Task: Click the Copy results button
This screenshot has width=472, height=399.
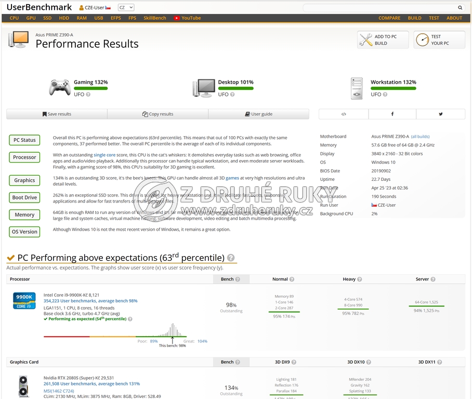Action: pos(158,114)
